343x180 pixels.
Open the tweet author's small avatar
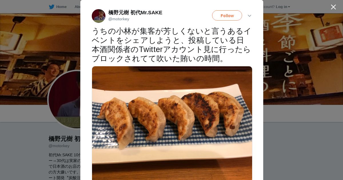[x=99, y=16]
